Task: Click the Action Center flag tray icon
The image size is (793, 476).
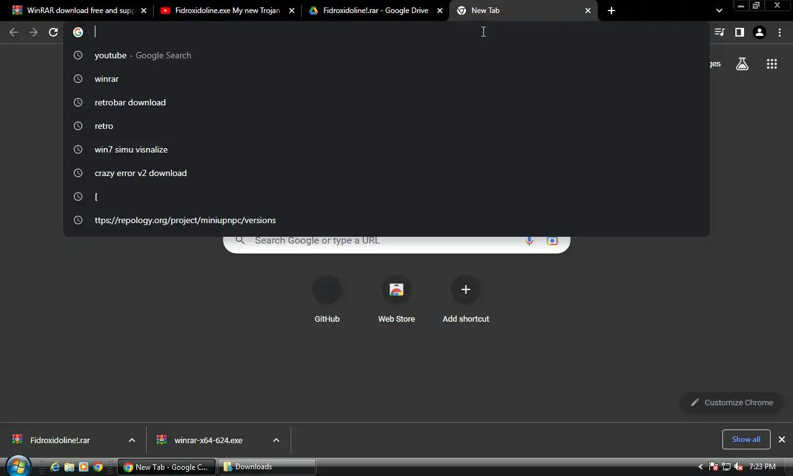Action: click(714, 467)
